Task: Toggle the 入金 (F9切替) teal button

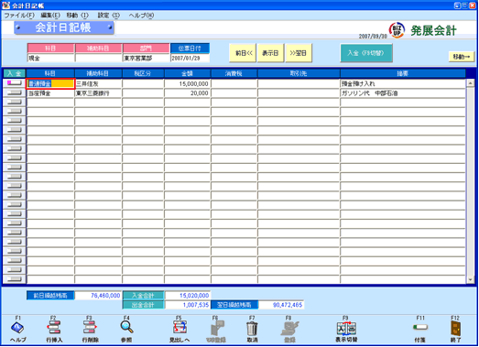Action: point(366,53)
